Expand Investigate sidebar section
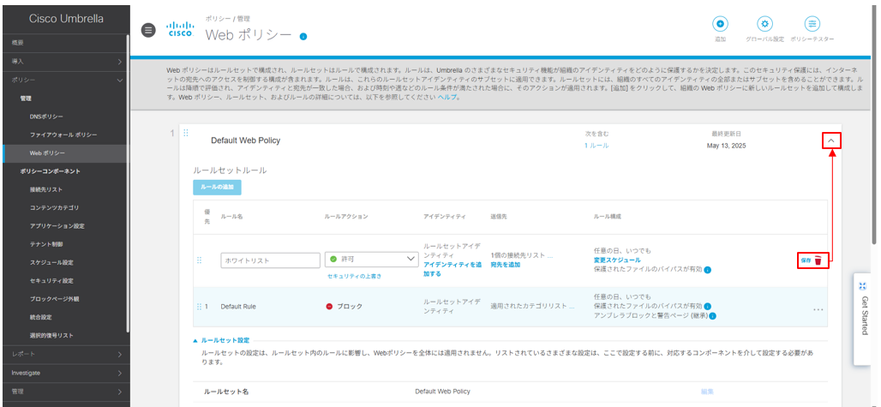The image size is (881, 407). pyautogui.click(x=64, y=373)
